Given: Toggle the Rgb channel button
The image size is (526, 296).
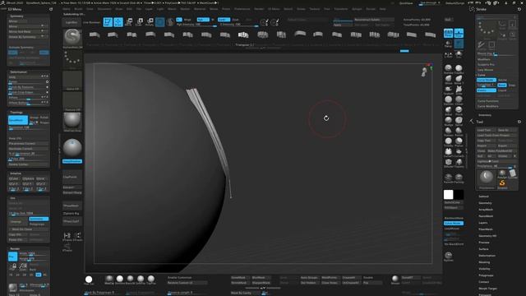Looking at the screenshot, I should 203,20.
